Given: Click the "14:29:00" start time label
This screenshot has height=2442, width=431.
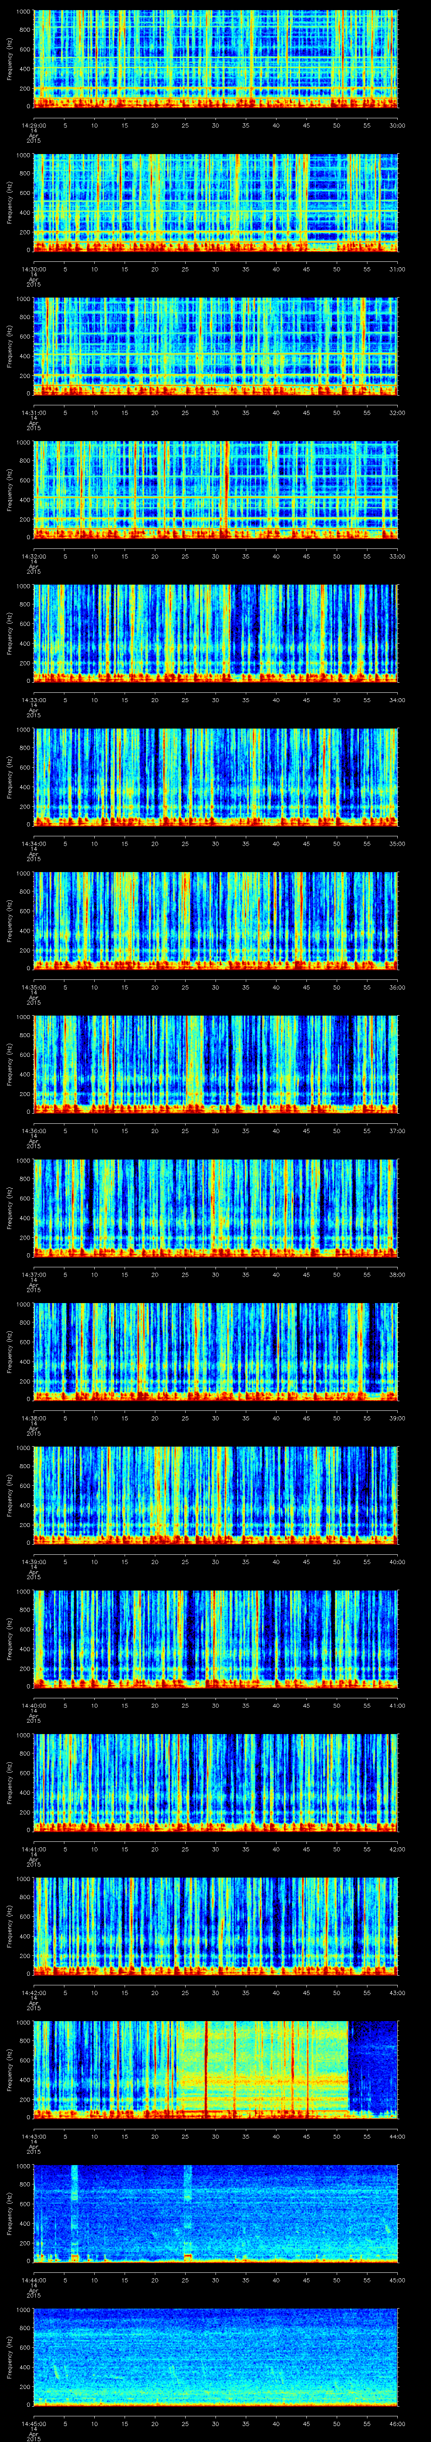Looking at the screenshot, I should click(x=33, y=124).
